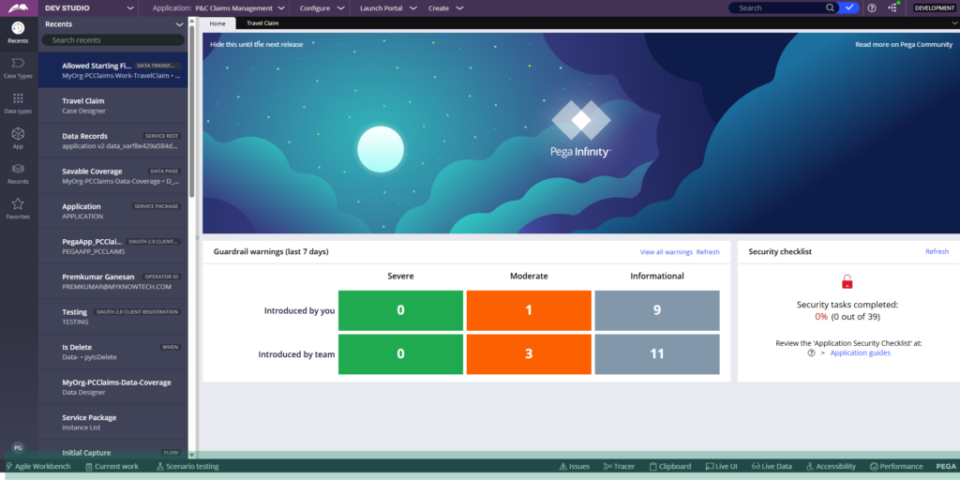Click the Moderate introduced by you tile
960x480 pixels.
[529, 310]
